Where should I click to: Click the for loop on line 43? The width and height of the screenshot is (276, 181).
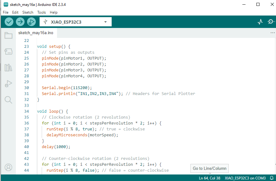[x=101, y=165]
